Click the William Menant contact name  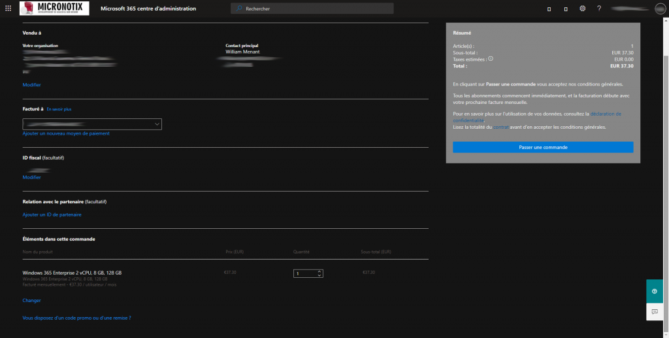pos(242,52)
